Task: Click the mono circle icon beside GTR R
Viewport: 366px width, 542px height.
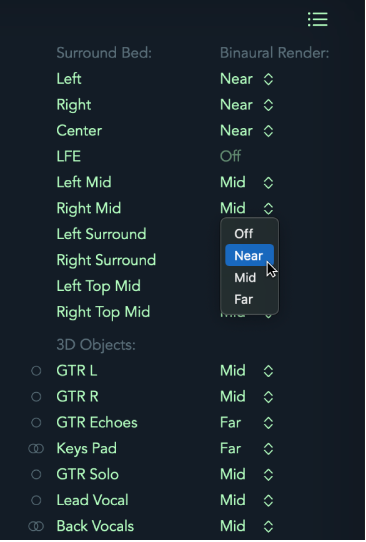Action: pos(36,397)
